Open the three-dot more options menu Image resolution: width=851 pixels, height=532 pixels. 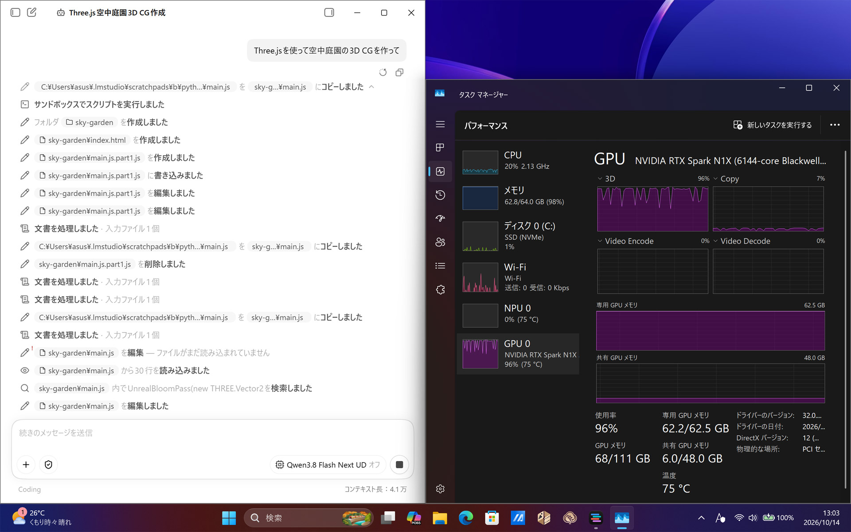[x=835, y=125]
